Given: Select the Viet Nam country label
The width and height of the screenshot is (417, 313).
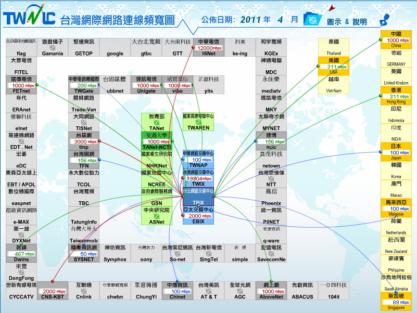Looking at the screenshot, I should pyautogui.click(x=334, y=90).
